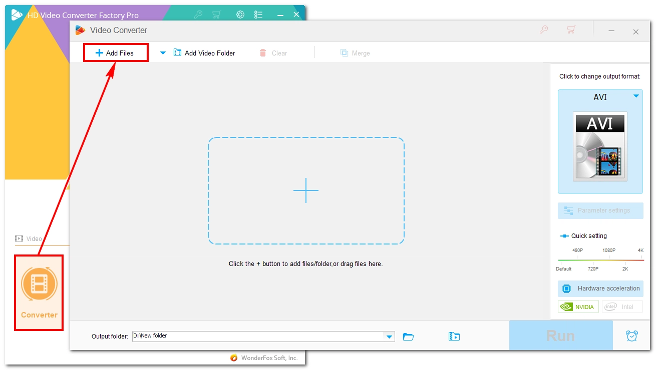
Task: Click the Converter icon in main window
Action: (x=39, y=284)
